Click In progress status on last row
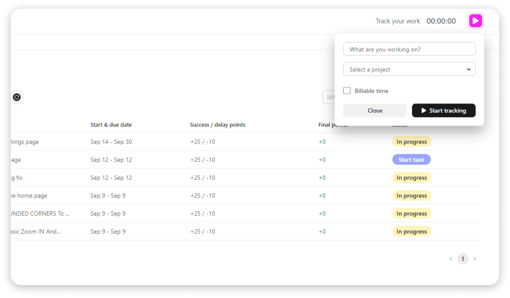This screenshot has width=510, height=298. [412, 232]
